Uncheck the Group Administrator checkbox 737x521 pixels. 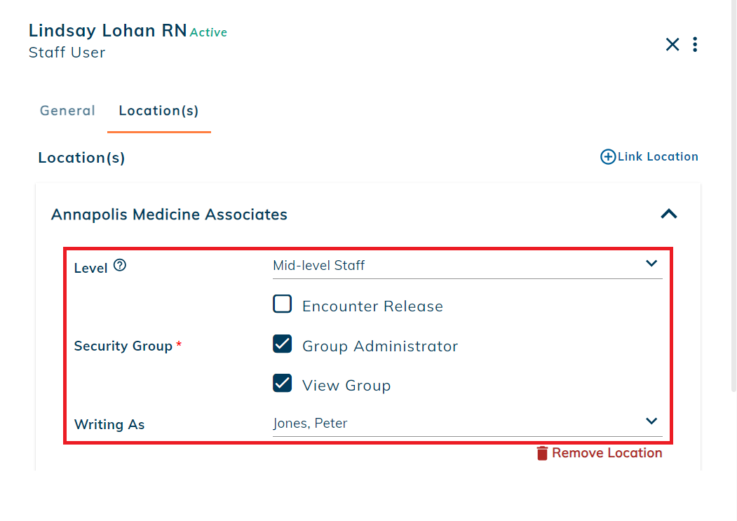[282, 344]
